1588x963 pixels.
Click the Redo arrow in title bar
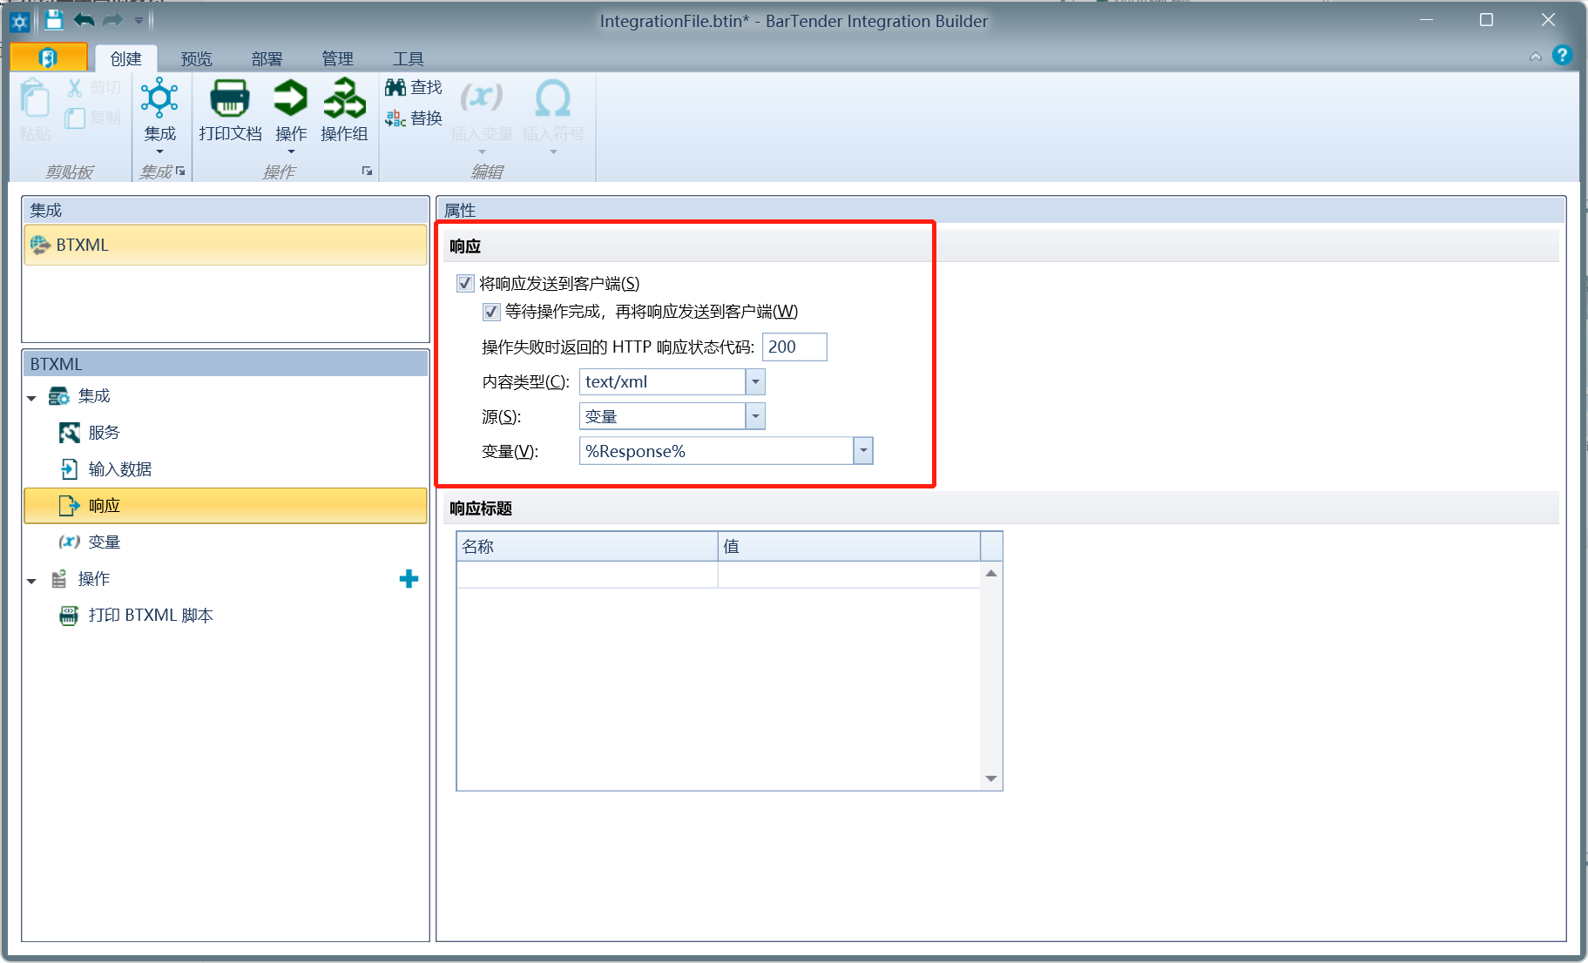coord(112,20)
